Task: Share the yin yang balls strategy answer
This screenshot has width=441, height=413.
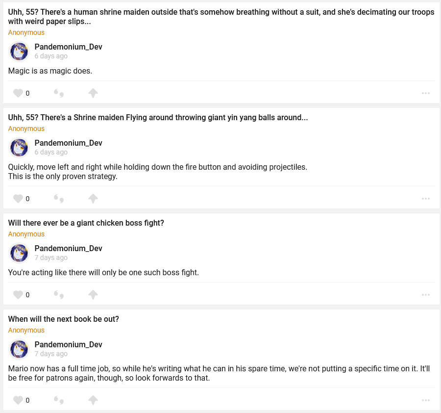Action: click(x=93, y=199)
